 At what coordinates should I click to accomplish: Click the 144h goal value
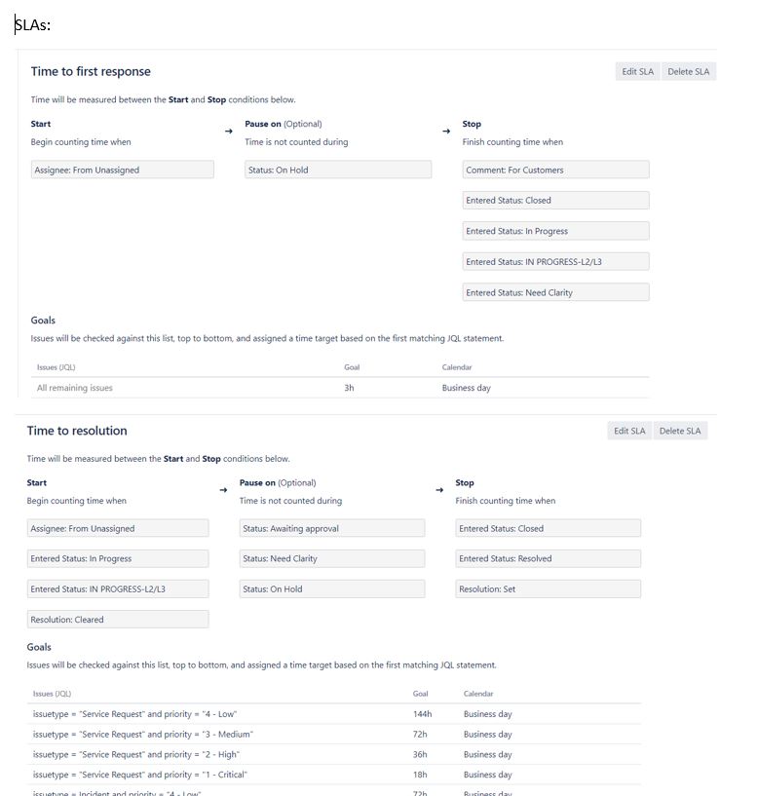(423, 714)
